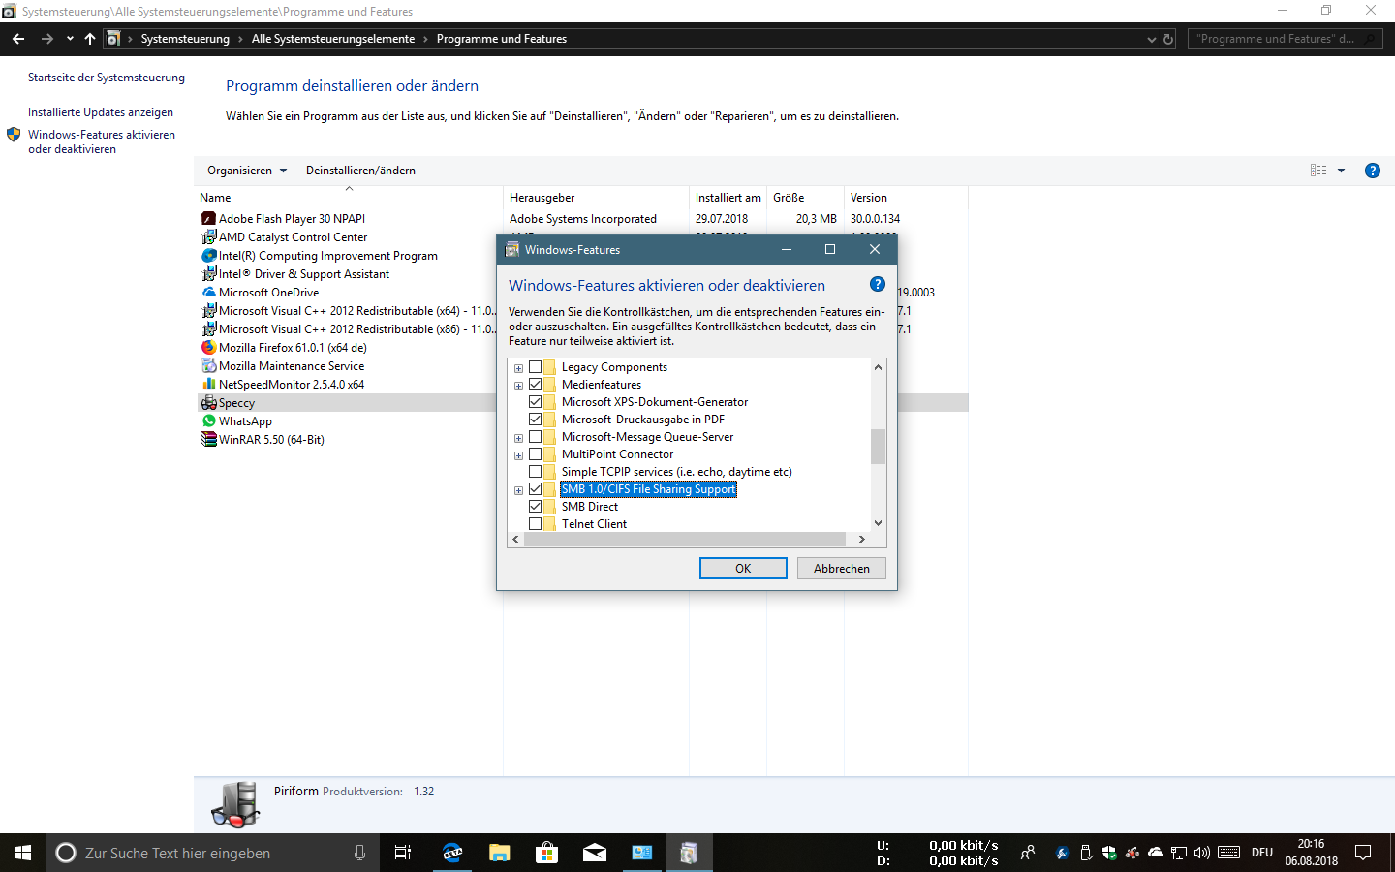Click Windows Defender shield in the tray
The image size is (1395, 872).
(x=1109, y=853)
